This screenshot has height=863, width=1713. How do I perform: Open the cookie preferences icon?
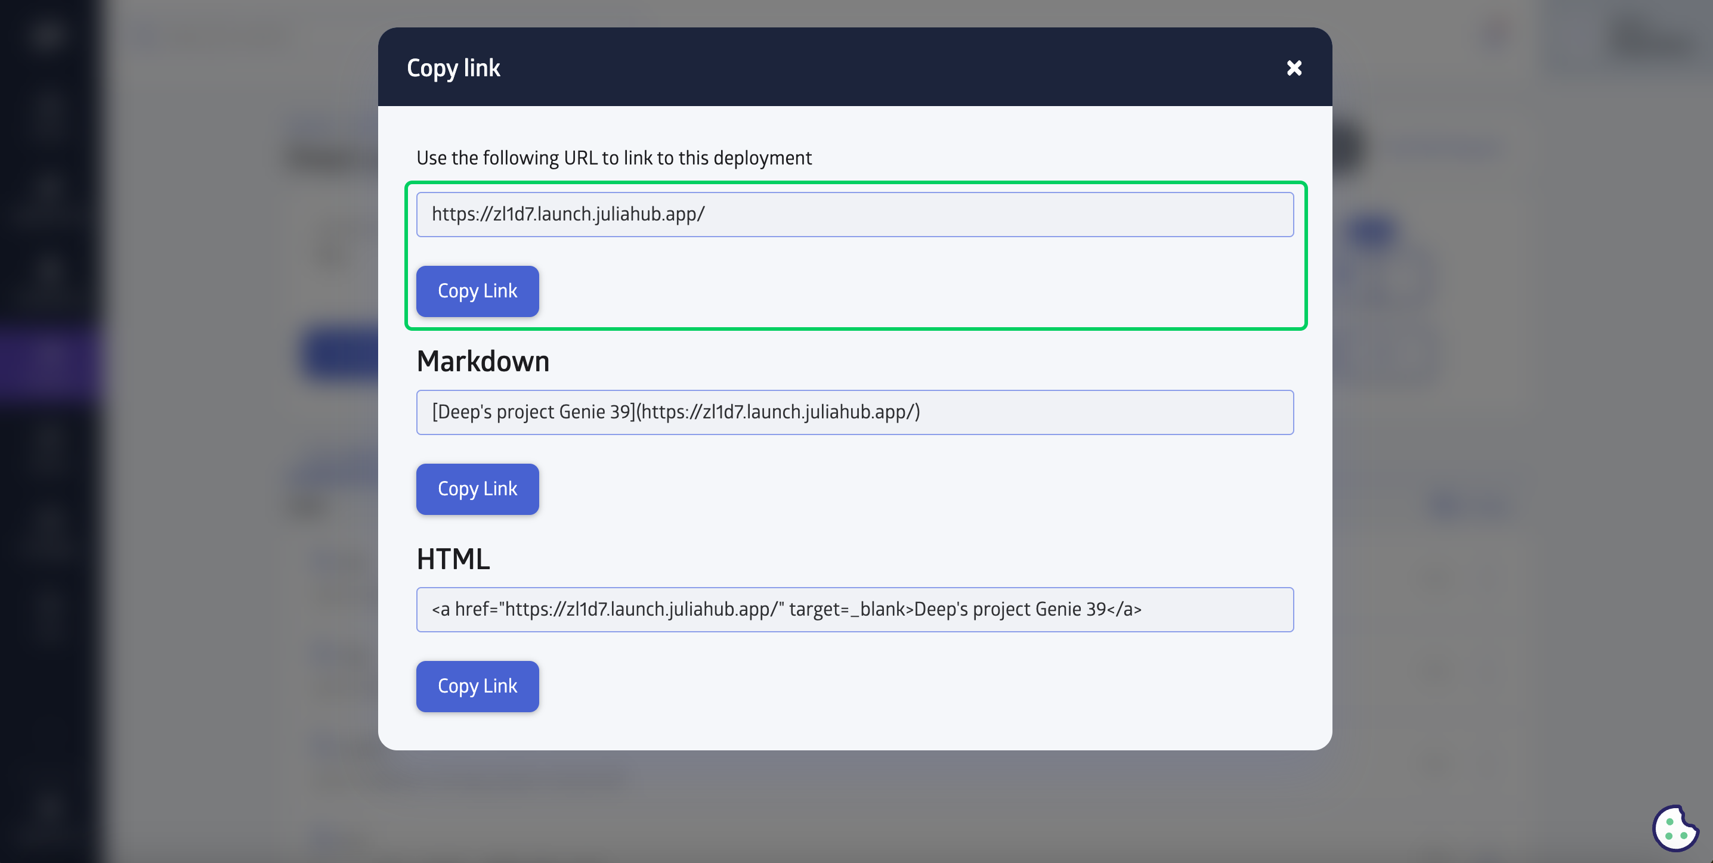click(x=1675, y=828)
